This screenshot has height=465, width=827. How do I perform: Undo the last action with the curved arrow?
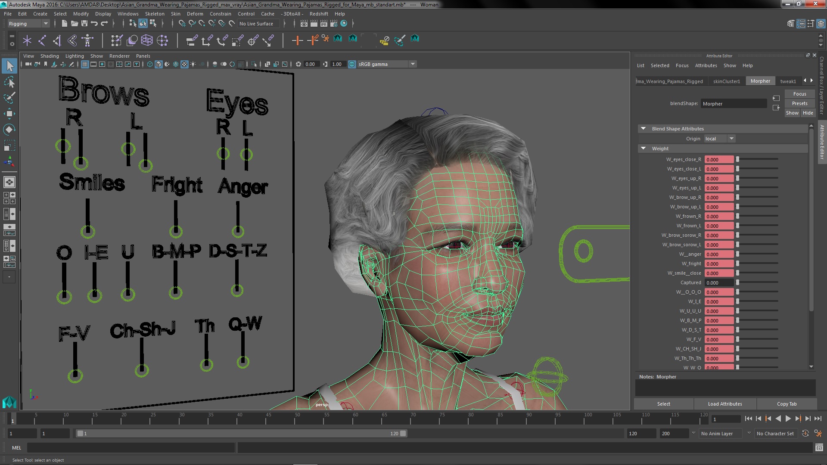[x=94, y=23]
